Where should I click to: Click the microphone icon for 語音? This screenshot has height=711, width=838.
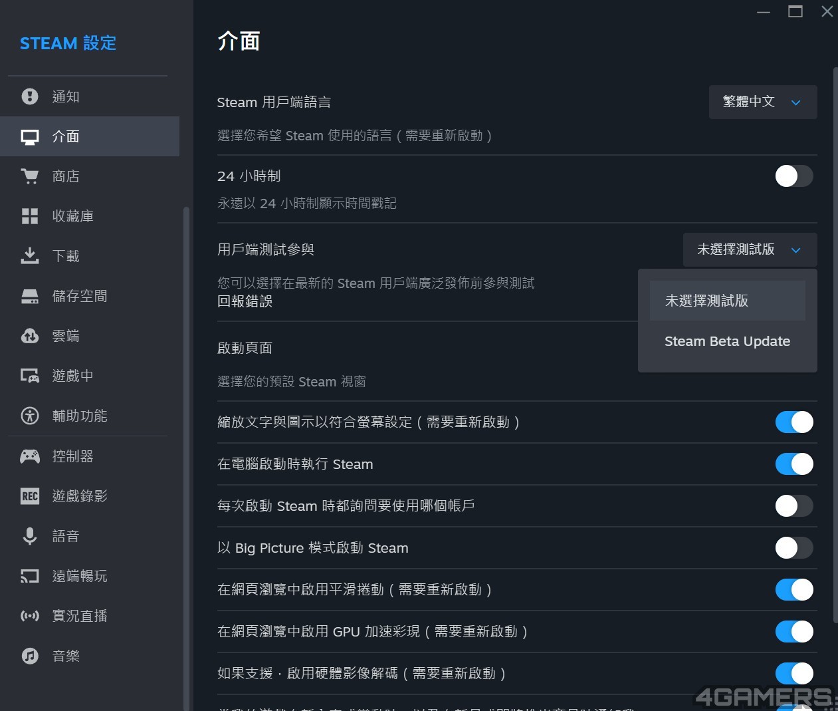[30, 536]
